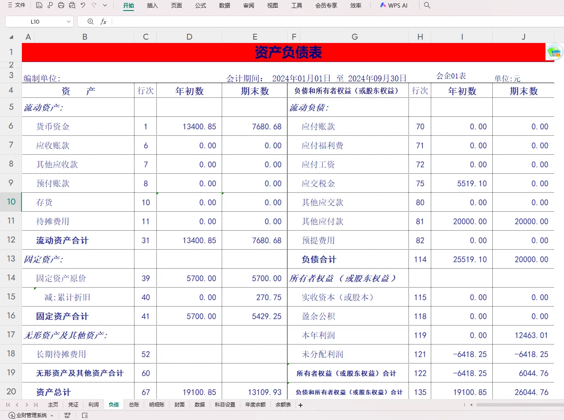Click the fx insert function icon
This screenshot has height=420, width=564.
tap(103, 22)
